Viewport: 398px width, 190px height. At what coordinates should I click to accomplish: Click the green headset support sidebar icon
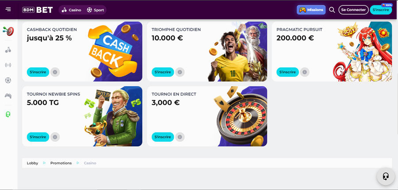(8, 114)
